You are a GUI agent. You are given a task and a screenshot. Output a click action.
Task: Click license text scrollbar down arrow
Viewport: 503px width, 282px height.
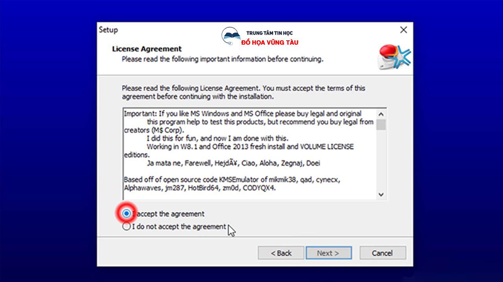point(381,194)
